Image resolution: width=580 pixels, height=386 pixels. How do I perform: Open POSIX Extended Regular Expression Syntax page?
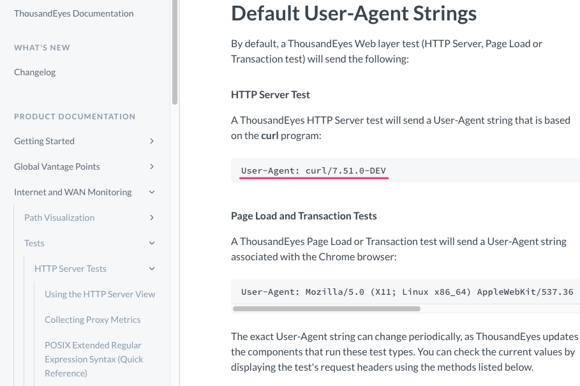[x=94, y=359]
